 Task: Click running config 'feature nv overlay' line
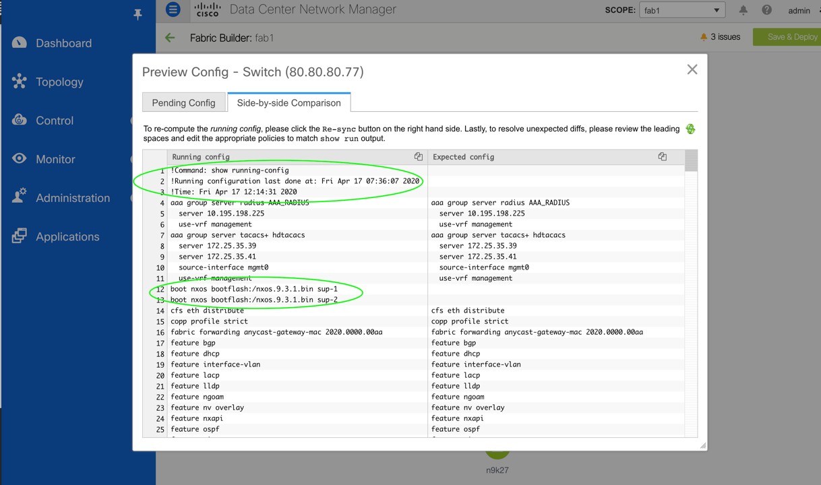(207, 408)
